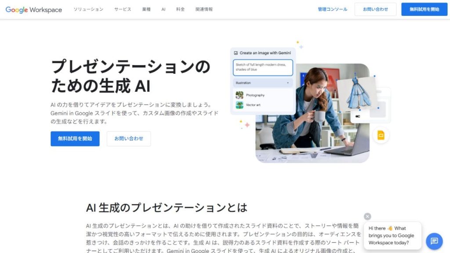Click the Sketch of full length prompt field
Screen dimensions: 450x253
[x=263, y=67]
